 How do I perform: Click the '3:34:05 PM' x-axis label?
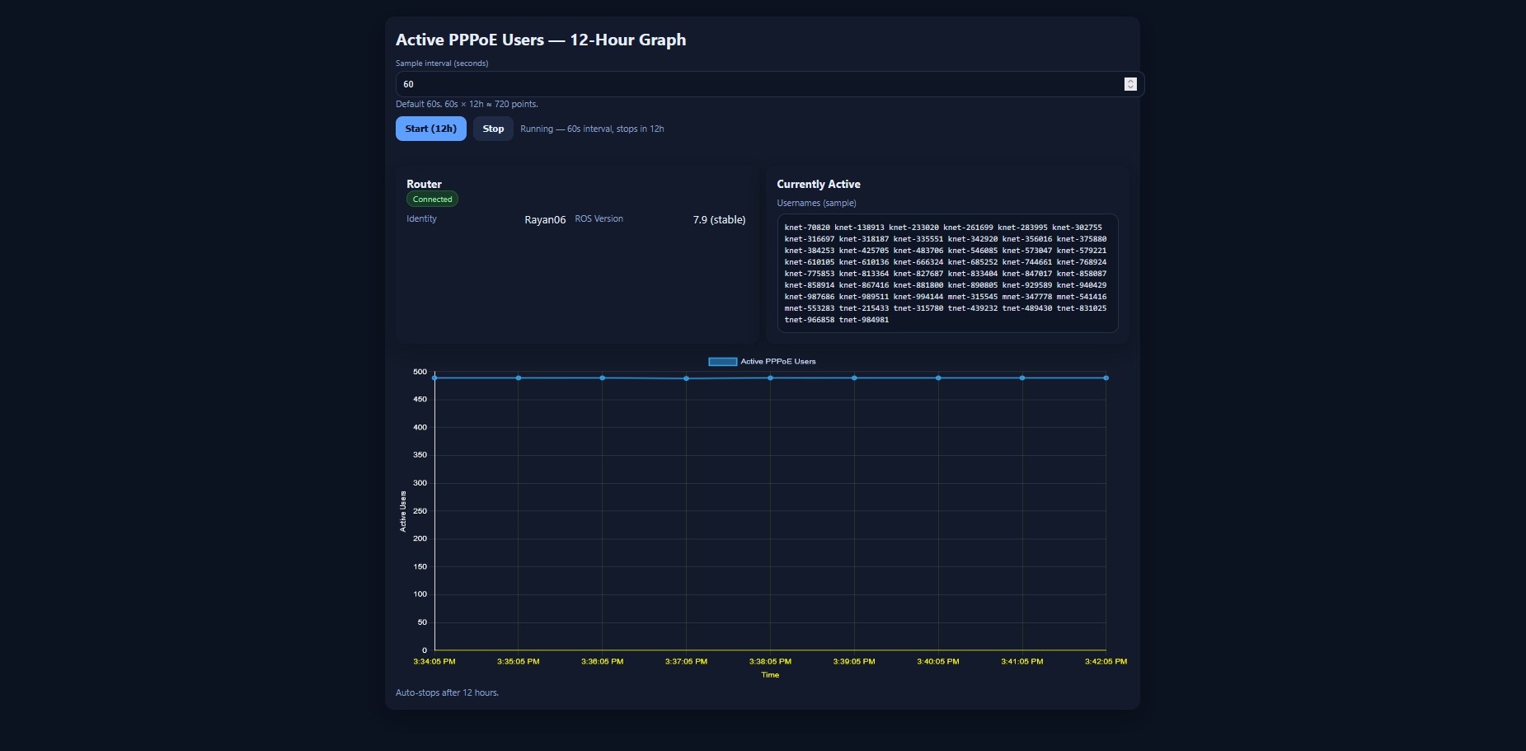434,661
